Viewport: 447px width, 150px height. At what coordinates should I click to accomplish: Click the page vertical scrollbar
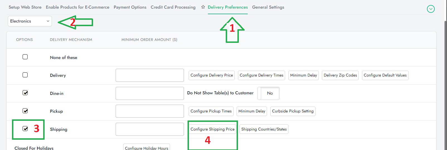pyautogui.click(x=445, y=83)
